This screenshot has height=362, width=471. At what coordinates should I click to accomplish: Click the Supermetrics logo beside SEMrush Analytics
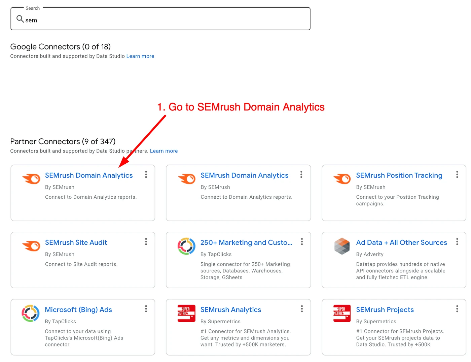[186, 314]
